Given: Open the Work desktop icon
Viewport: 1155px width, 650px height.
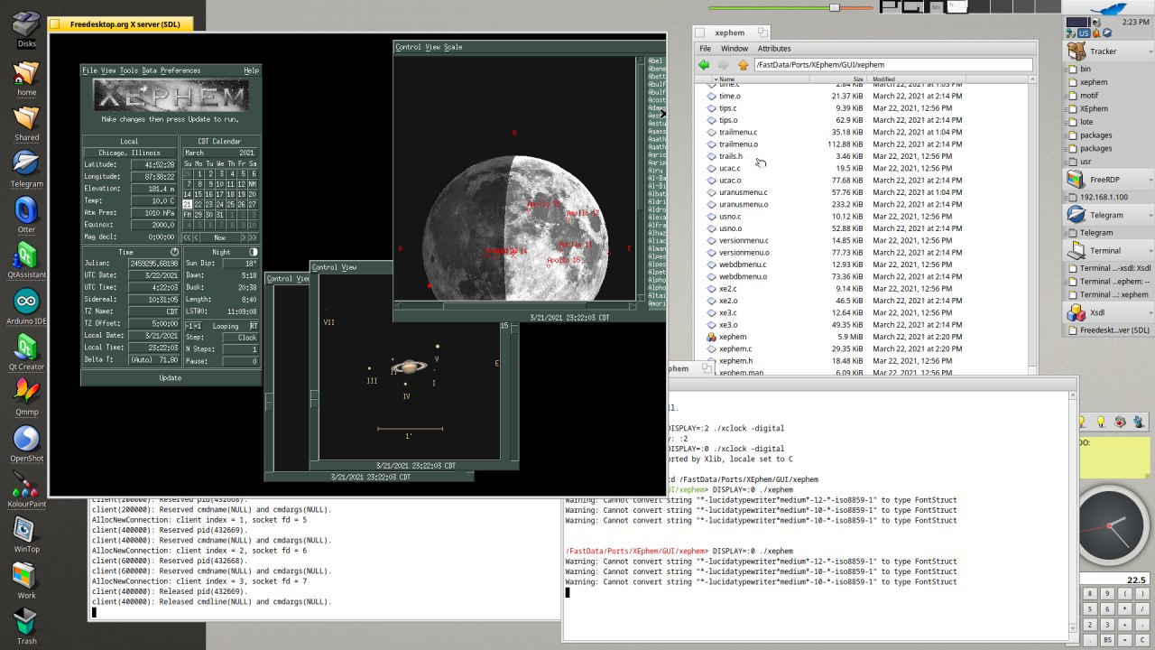Looking at the screenshot, I should pos(26,581).
